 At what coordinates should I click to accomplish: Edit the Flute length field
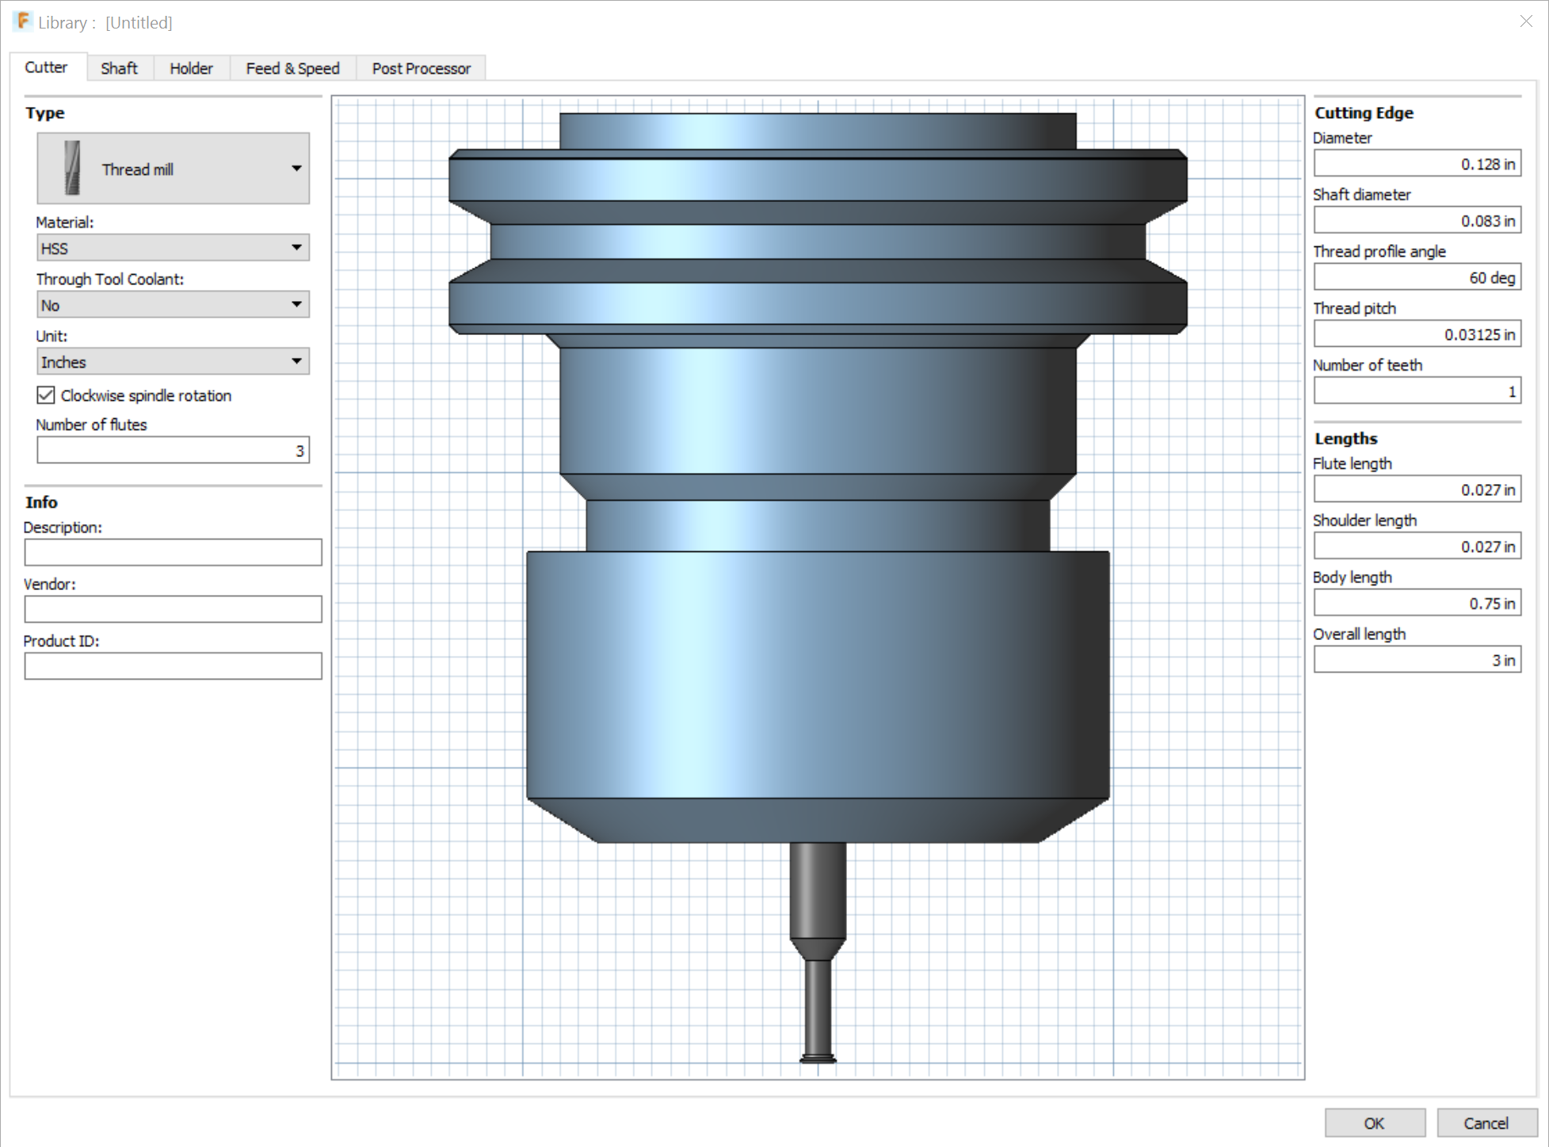[x=1417, y=490]
